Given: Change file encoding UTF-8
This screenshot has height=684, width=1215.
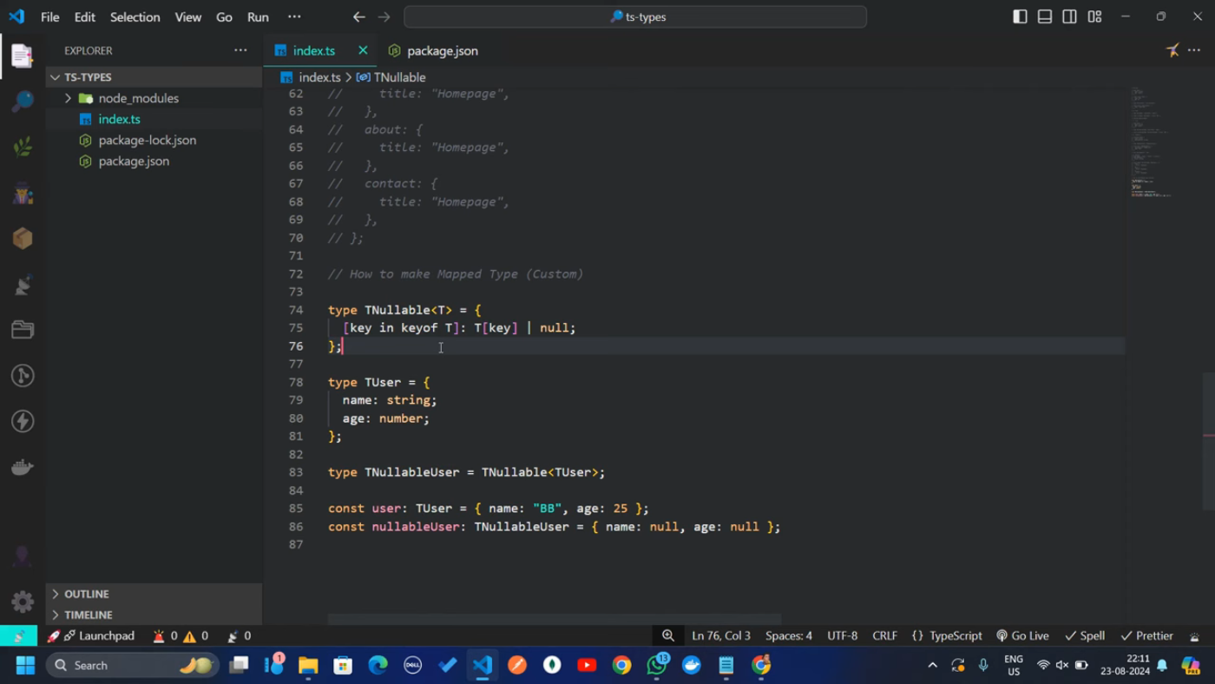Looking at the screenshot, I should 843,636.
